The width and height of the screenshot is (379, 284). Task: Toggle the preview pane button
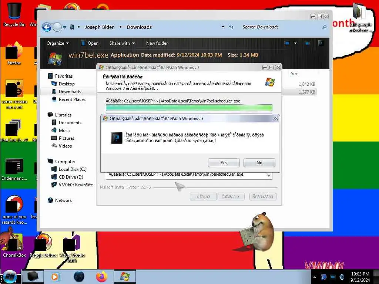307,43
